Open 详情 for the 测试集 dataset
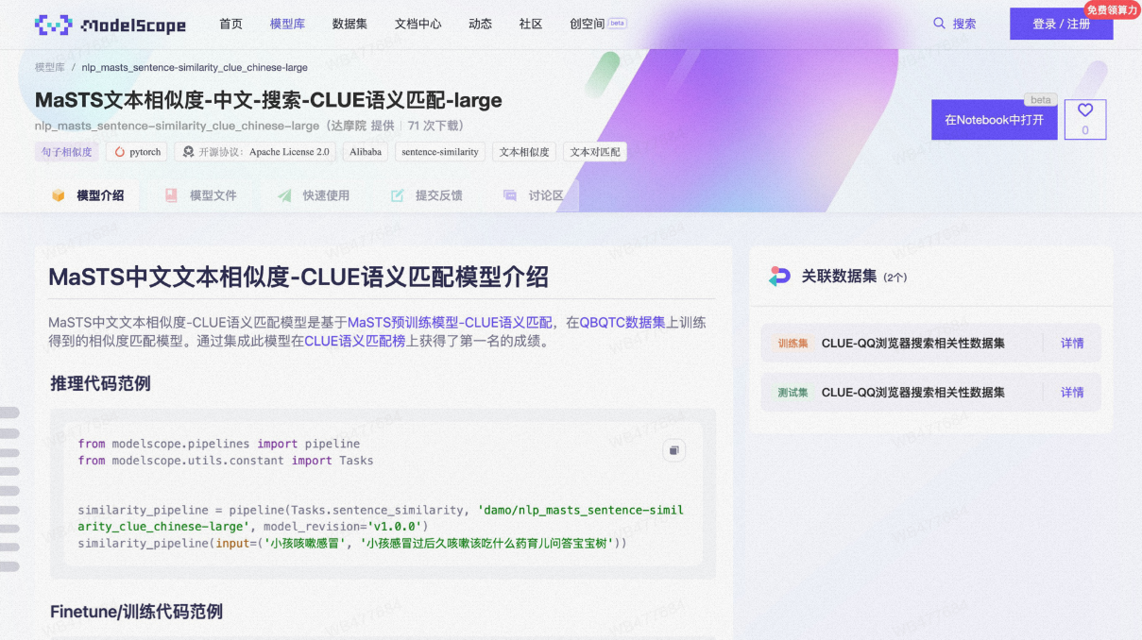 [x=1072, y=392]
